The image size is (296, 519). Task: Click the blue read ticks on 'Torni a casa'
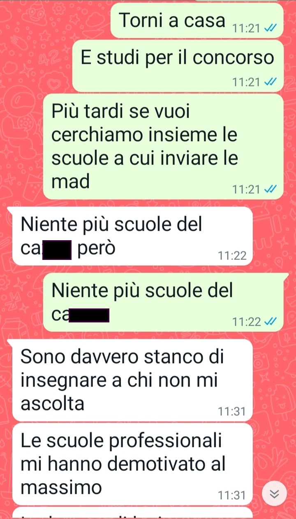click(271, 29)
